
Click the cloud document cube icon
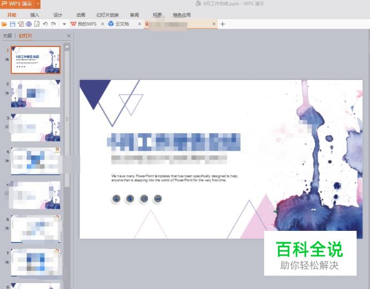point(111,24)
